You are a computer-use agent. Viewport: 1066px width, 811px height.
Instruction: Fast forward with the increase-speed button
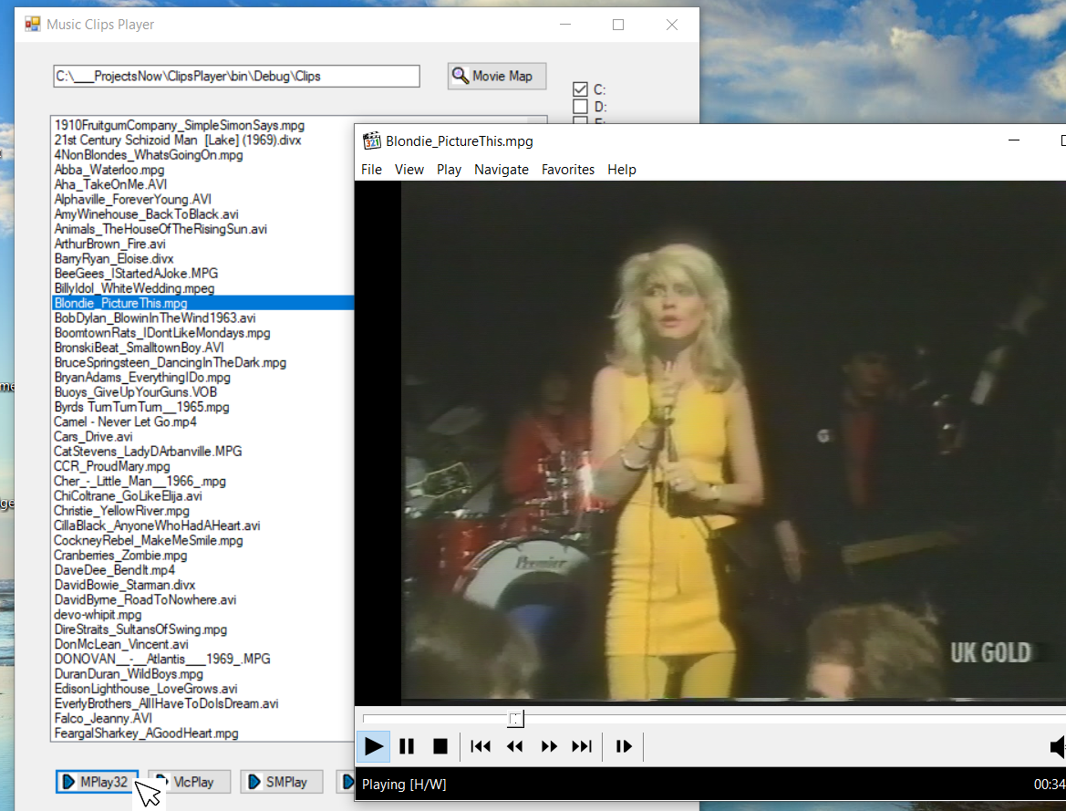coord(549,746)
